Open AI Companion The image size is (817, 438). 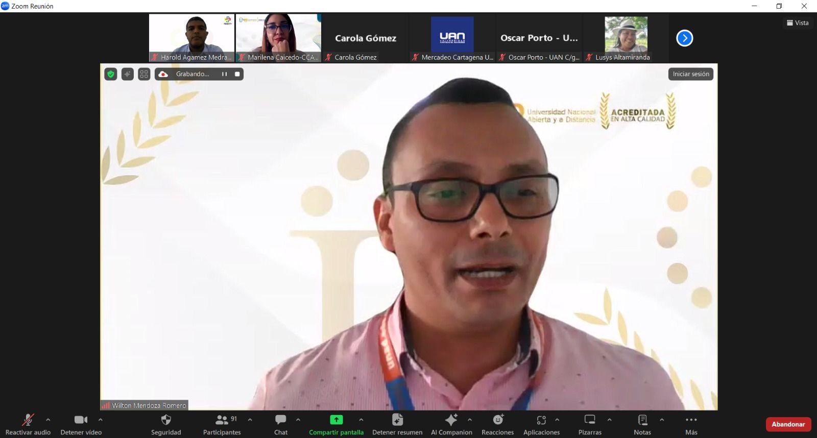click(451, 420)
